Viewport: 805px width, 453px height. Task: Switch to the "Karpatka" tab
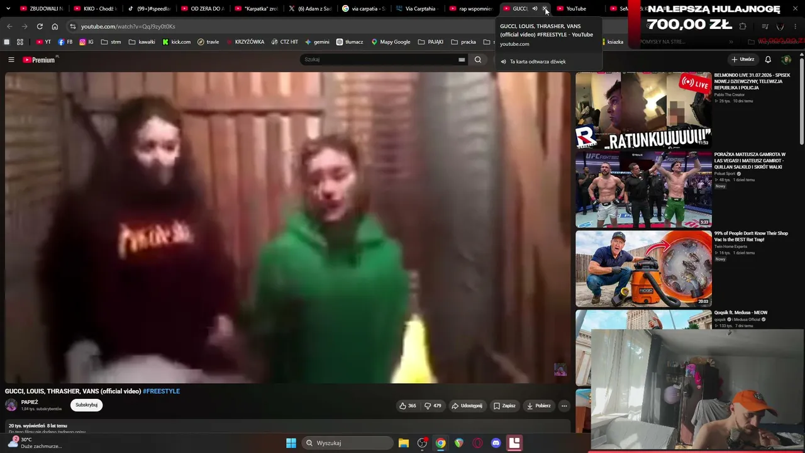coord(256,9)
